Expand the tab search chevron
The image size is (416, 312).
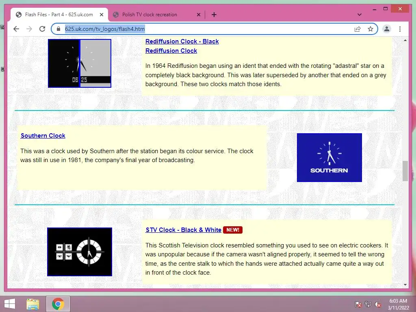pos(359,15)
